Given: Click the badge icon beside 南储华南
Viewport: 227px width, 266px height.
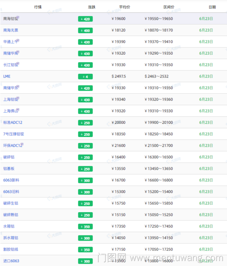Looking at the screenshot, I should pos(18,52).
